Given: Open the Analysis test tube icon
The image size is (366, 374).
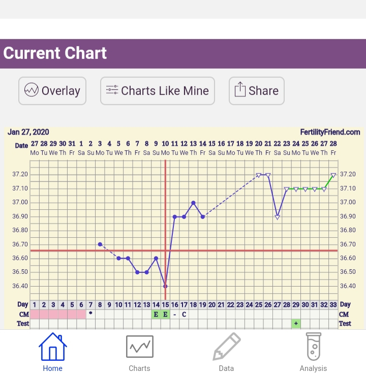Looking at the screenshot, I should pyautogui.click(x=313, y=347).
